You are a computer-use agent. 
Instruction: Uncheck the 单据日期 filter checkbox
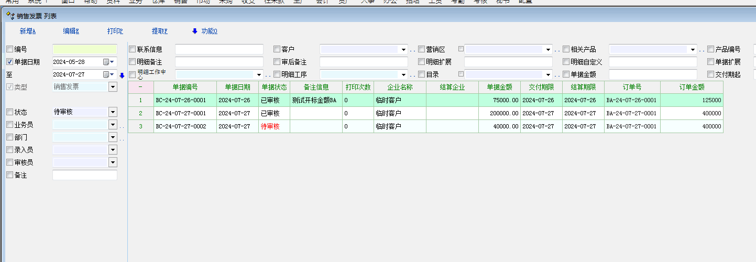coord(9,62)
